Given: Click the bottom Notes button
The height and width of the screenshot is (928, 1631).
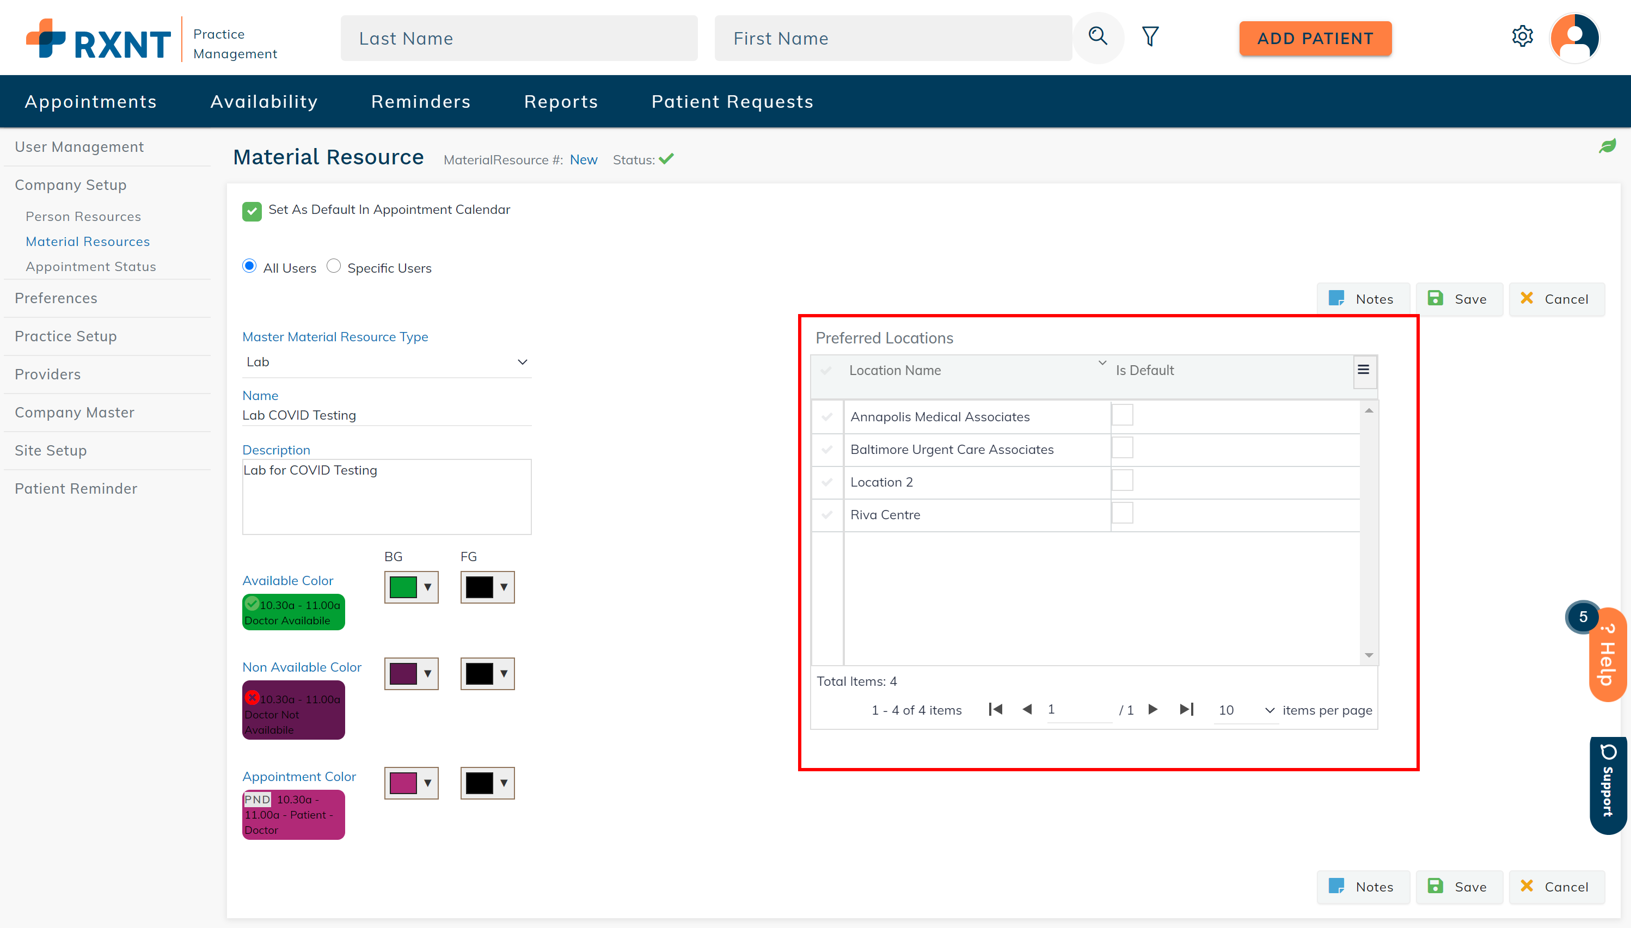Looking at the screenshot, I should pyautogui.click(x=1363, y=887).
